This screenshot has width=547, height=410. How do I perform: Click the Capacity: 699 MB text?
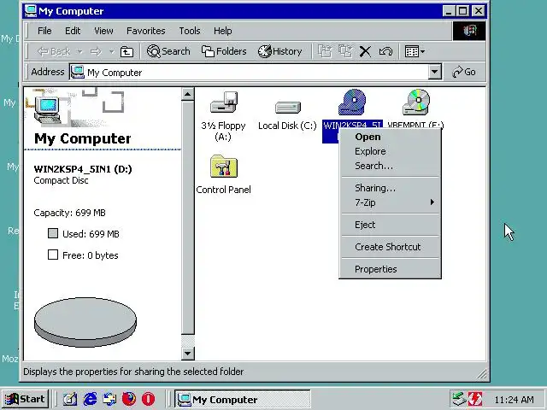pyautogui.click(x=69, y=213)
